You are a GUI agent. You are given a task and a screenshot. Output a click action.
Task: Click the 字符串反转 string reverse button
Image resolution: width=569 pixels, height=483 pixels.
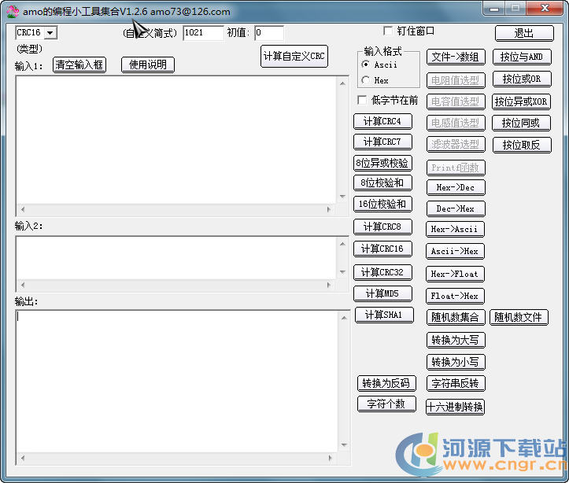pos(456,383)
